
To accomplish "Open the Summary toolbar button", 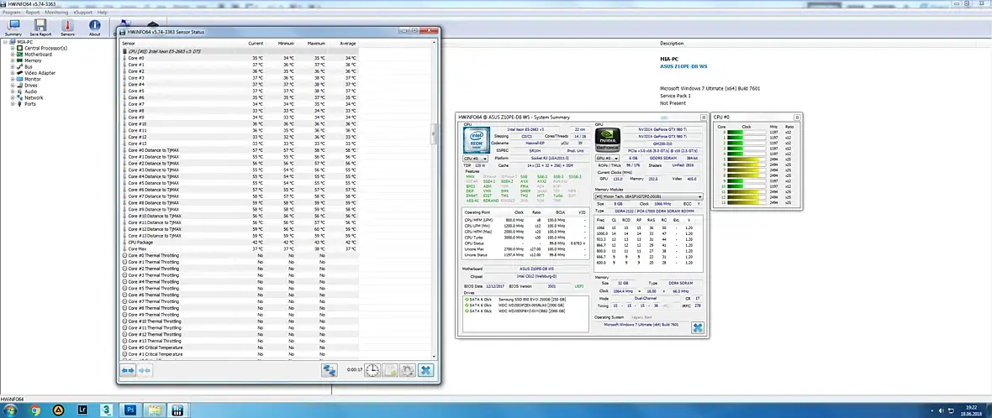I will [x=13, y=27].
